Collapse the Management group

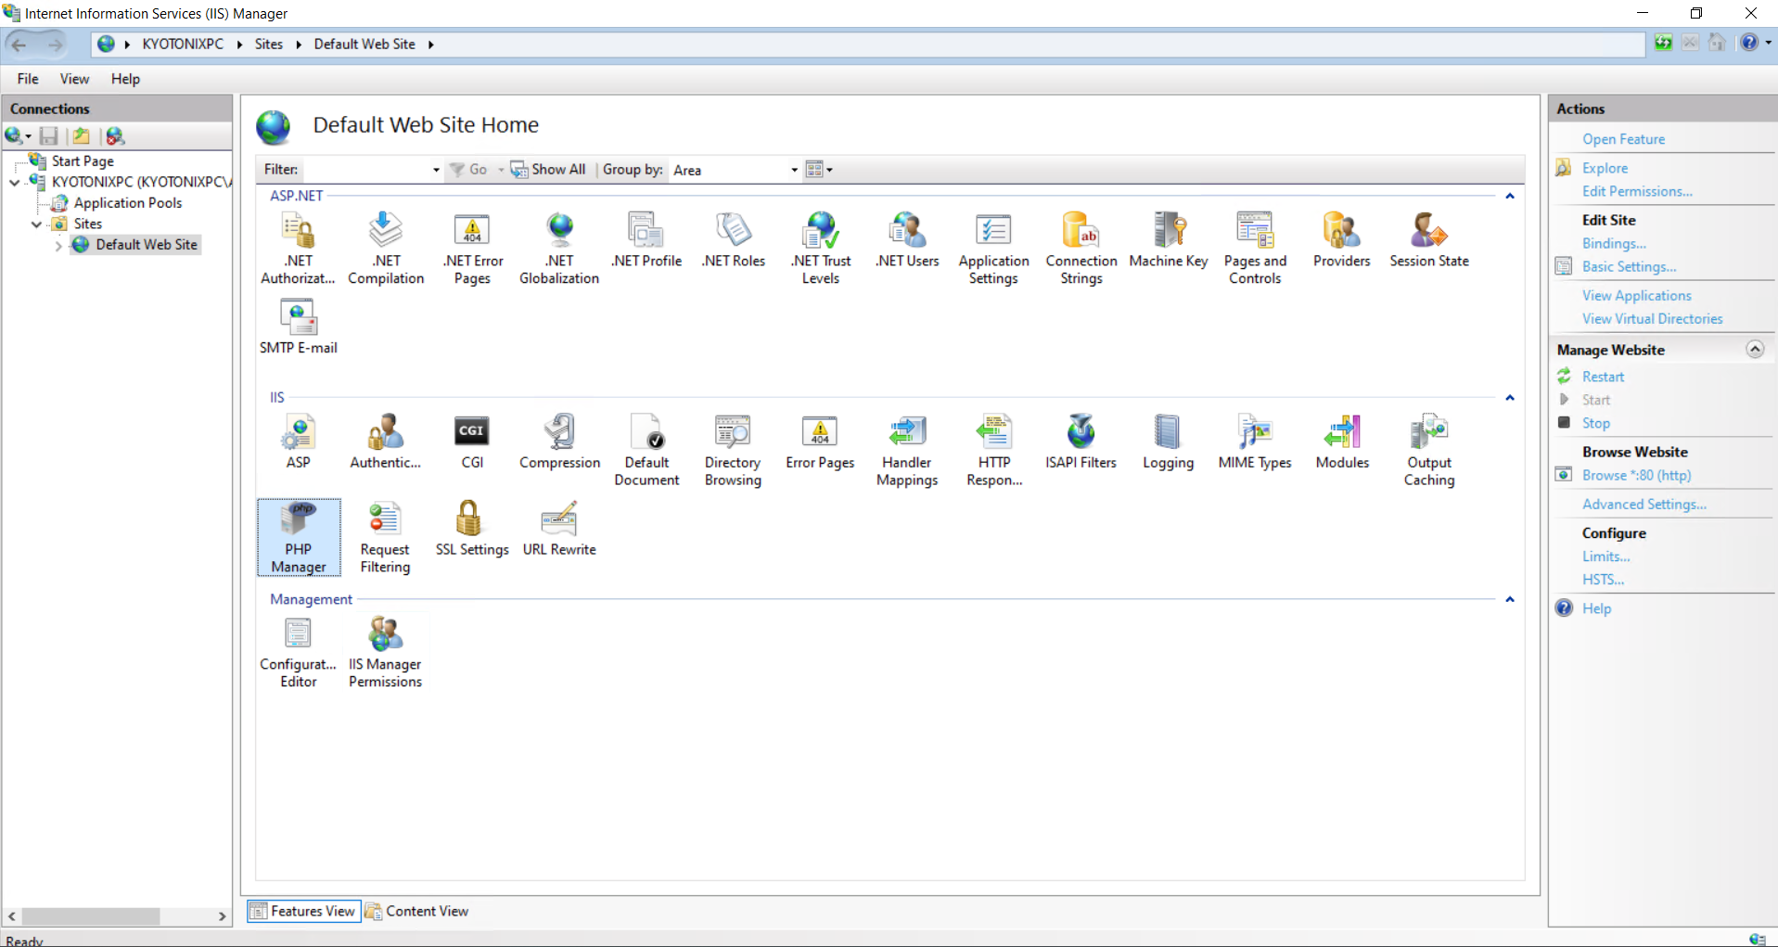pos(1510,600)
